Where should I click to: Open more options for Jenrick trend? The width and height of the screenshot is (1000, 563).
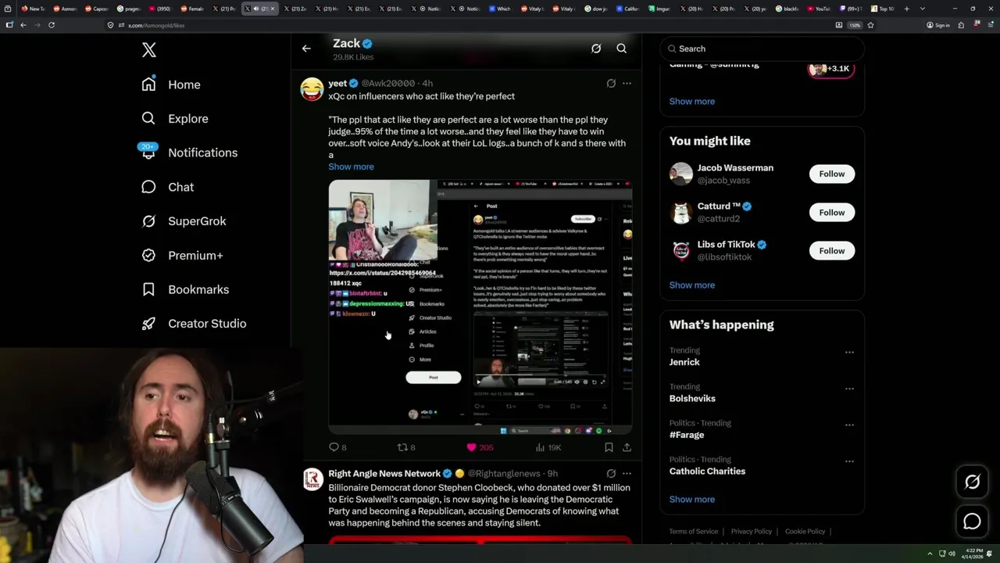click(849, 352)
